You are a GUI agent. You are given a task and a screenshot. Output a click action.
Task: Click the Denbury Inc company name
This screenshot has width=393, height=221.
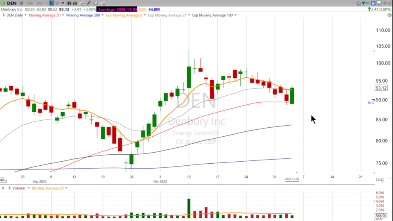pos(12,9)
